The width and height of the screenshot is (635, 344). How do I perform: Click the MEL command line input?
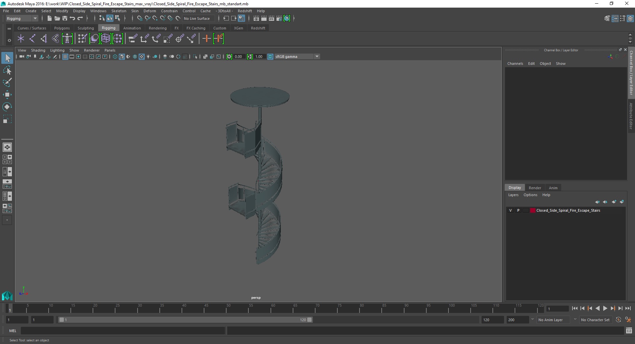point(123,331)
